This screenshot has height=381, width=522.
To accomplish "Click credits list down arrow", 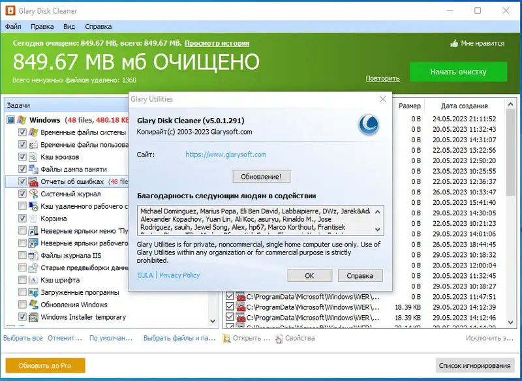I will coord(378,229).
